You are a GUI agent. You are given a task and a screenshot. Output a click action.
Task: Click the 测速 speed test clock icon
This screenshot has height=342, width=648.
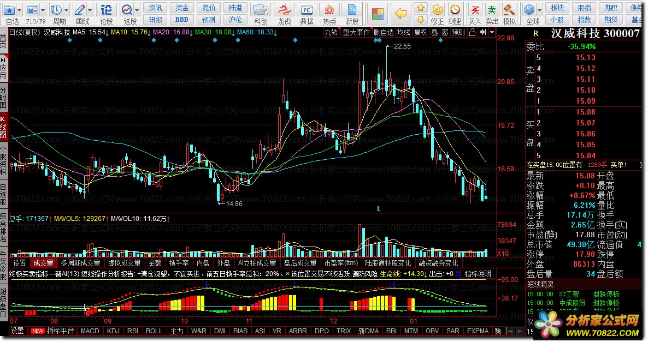[455, 10]
